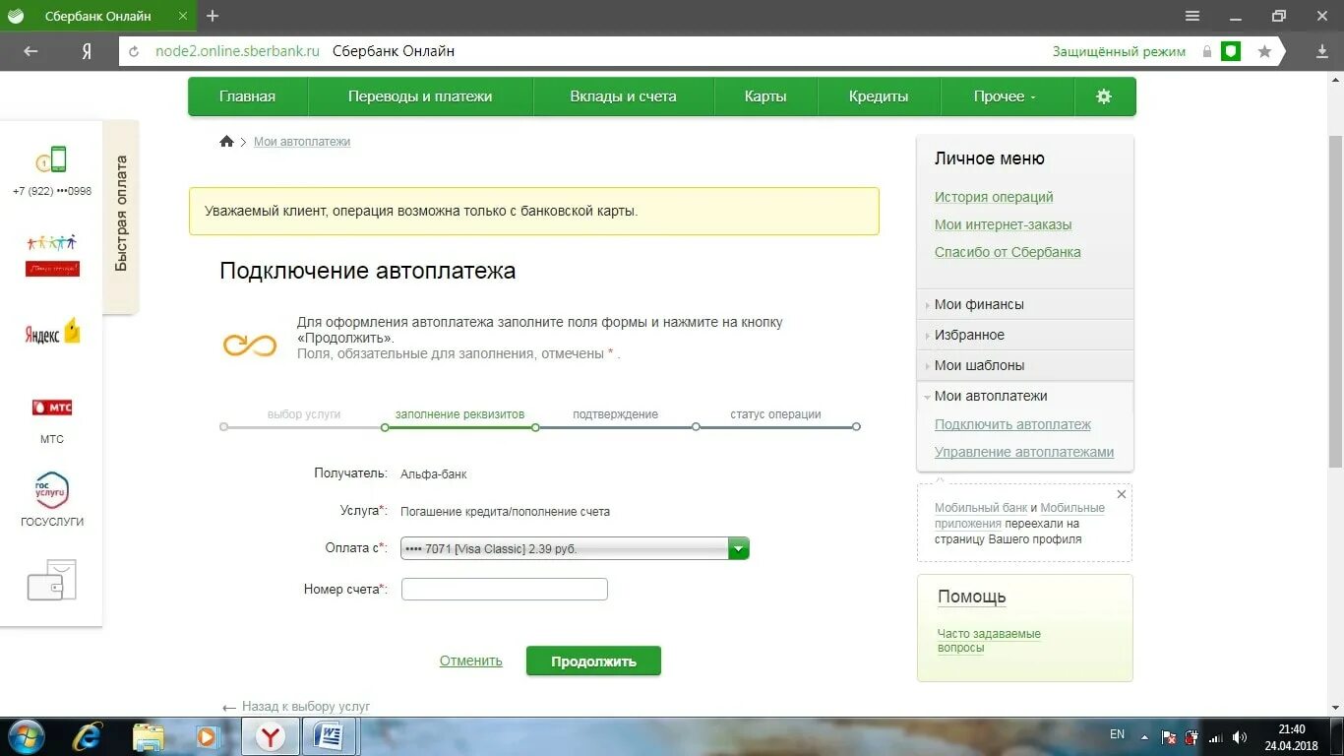Open the Яндекс quick payment icon

52,334
